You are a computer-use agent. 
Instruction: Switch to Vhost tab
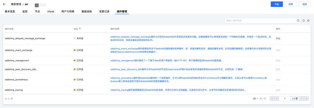[x=51, y=12]
